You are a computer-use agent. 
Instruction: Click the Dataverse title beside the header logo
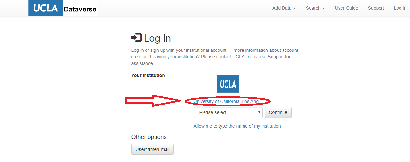(x=80, y=9)
